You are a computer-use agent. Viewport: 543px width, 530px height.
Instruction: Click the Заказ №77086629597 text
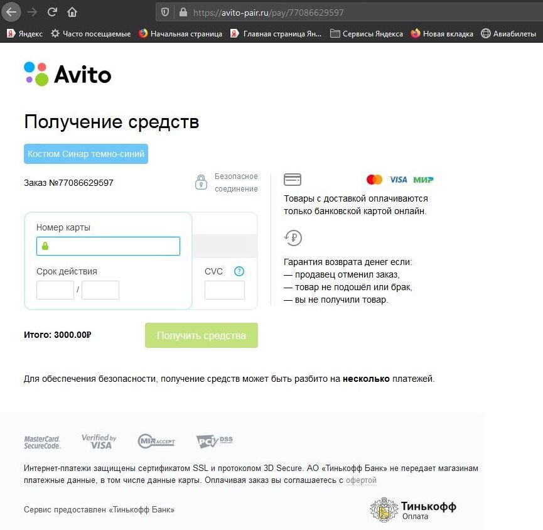68,183
